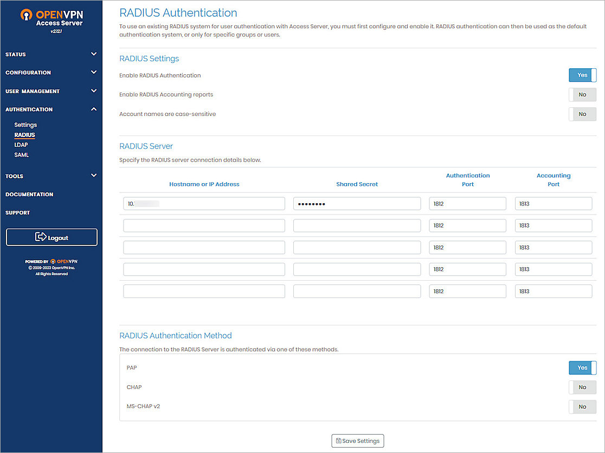Enable RADIUS Accounting reports
Screen dimensions: 605x453
[x=582, y=94]
